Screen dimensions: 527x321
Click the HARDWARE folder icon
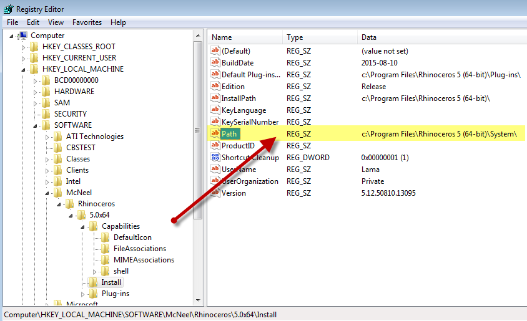46,92
